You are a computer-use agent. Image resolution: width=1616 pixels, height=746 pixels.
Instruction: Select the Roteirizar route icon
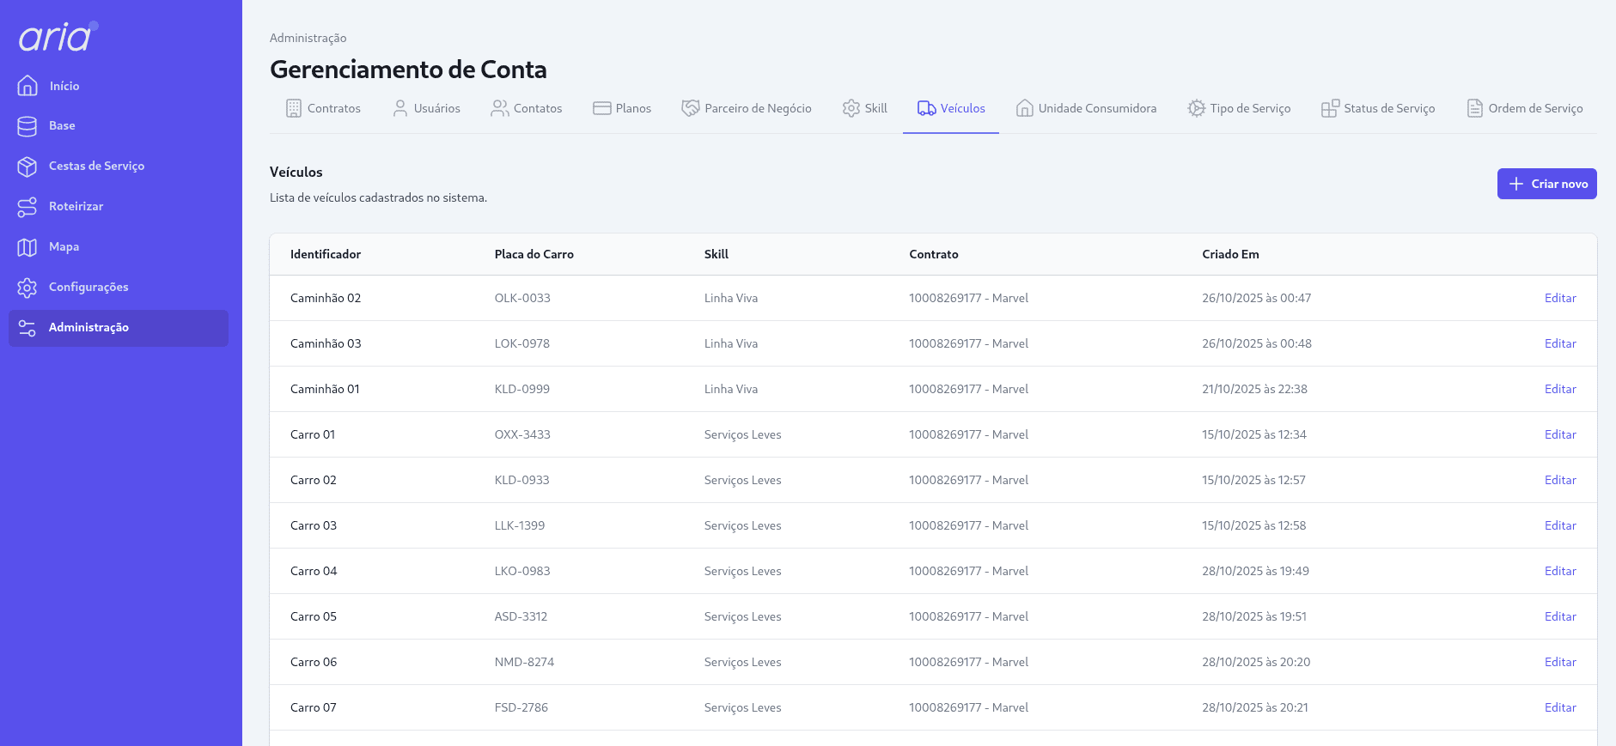point(27,207)
